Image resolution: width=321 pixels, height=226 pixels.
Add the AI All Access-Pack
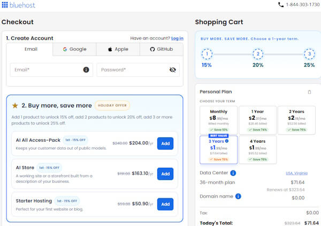(x=165, y=144)
